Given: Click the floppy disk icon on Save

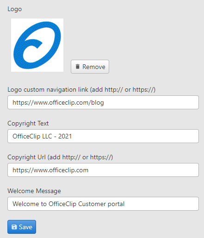Looking at the screenshot, I should click(x=14, y=227).
